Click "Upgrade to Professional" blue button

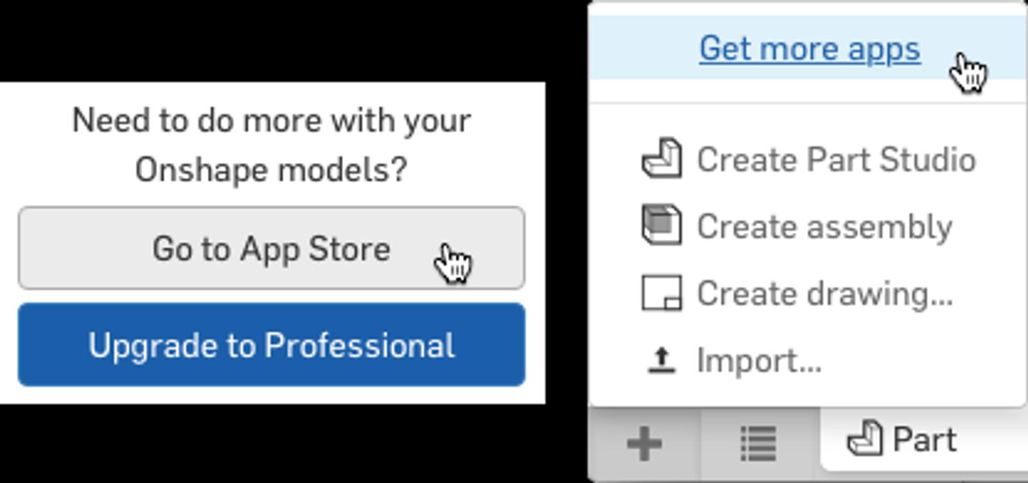coord(271,345)
